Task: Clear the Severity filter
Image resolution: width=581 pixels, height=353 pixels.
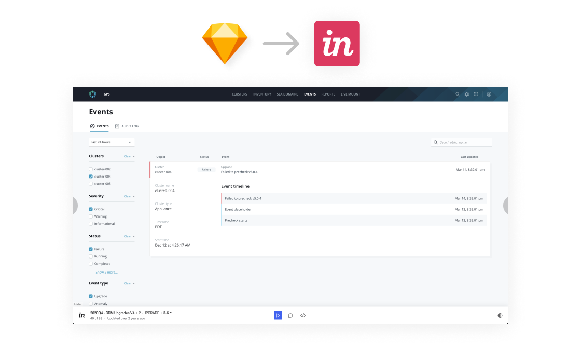Action: [128, 197]
